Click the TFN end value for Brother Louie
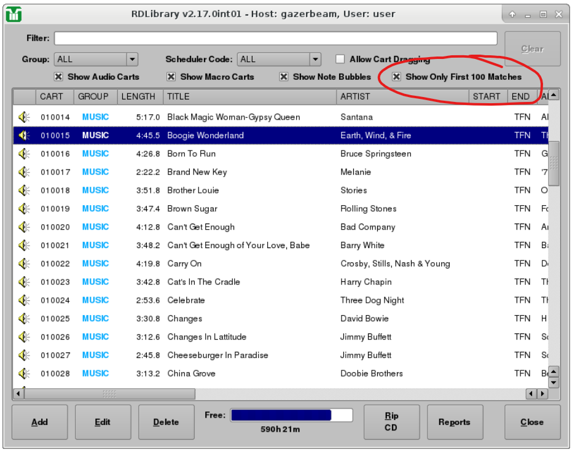 click(x=522, y=190)
